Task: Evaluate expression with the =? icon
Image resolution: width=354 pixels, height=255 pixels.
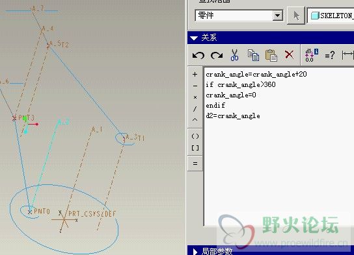Action: click(330, 55)
